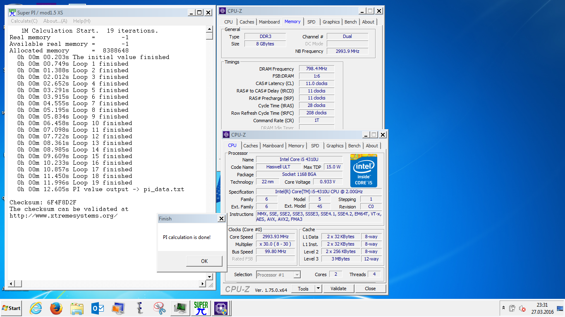Click the title icon of the front CPU-Z window
This screenshot has width=565, height=317.
226,135
